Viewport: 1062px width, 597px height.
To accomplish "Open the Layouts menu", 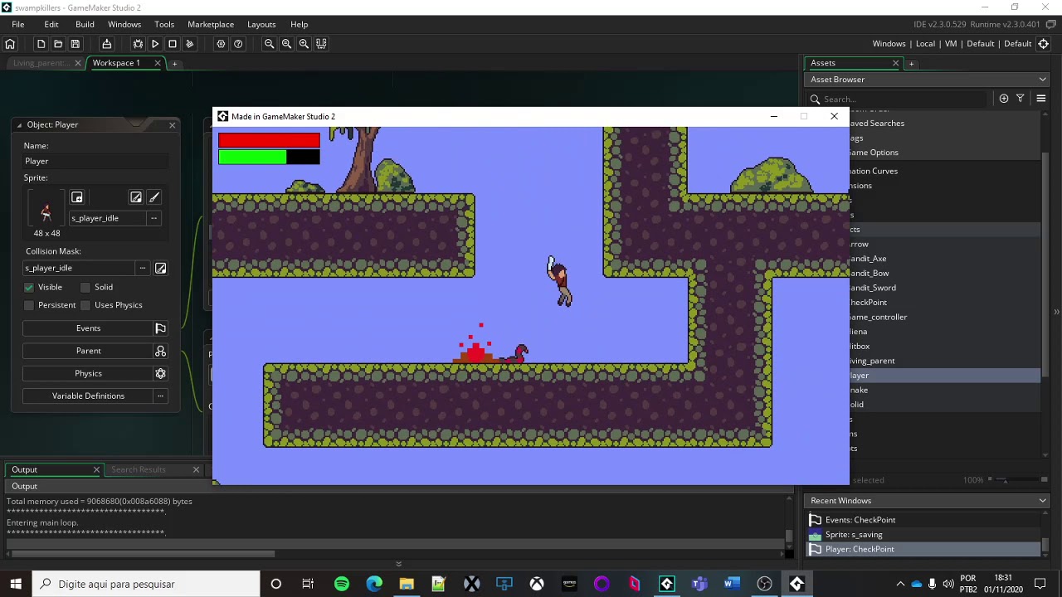I will coord(261,24).
